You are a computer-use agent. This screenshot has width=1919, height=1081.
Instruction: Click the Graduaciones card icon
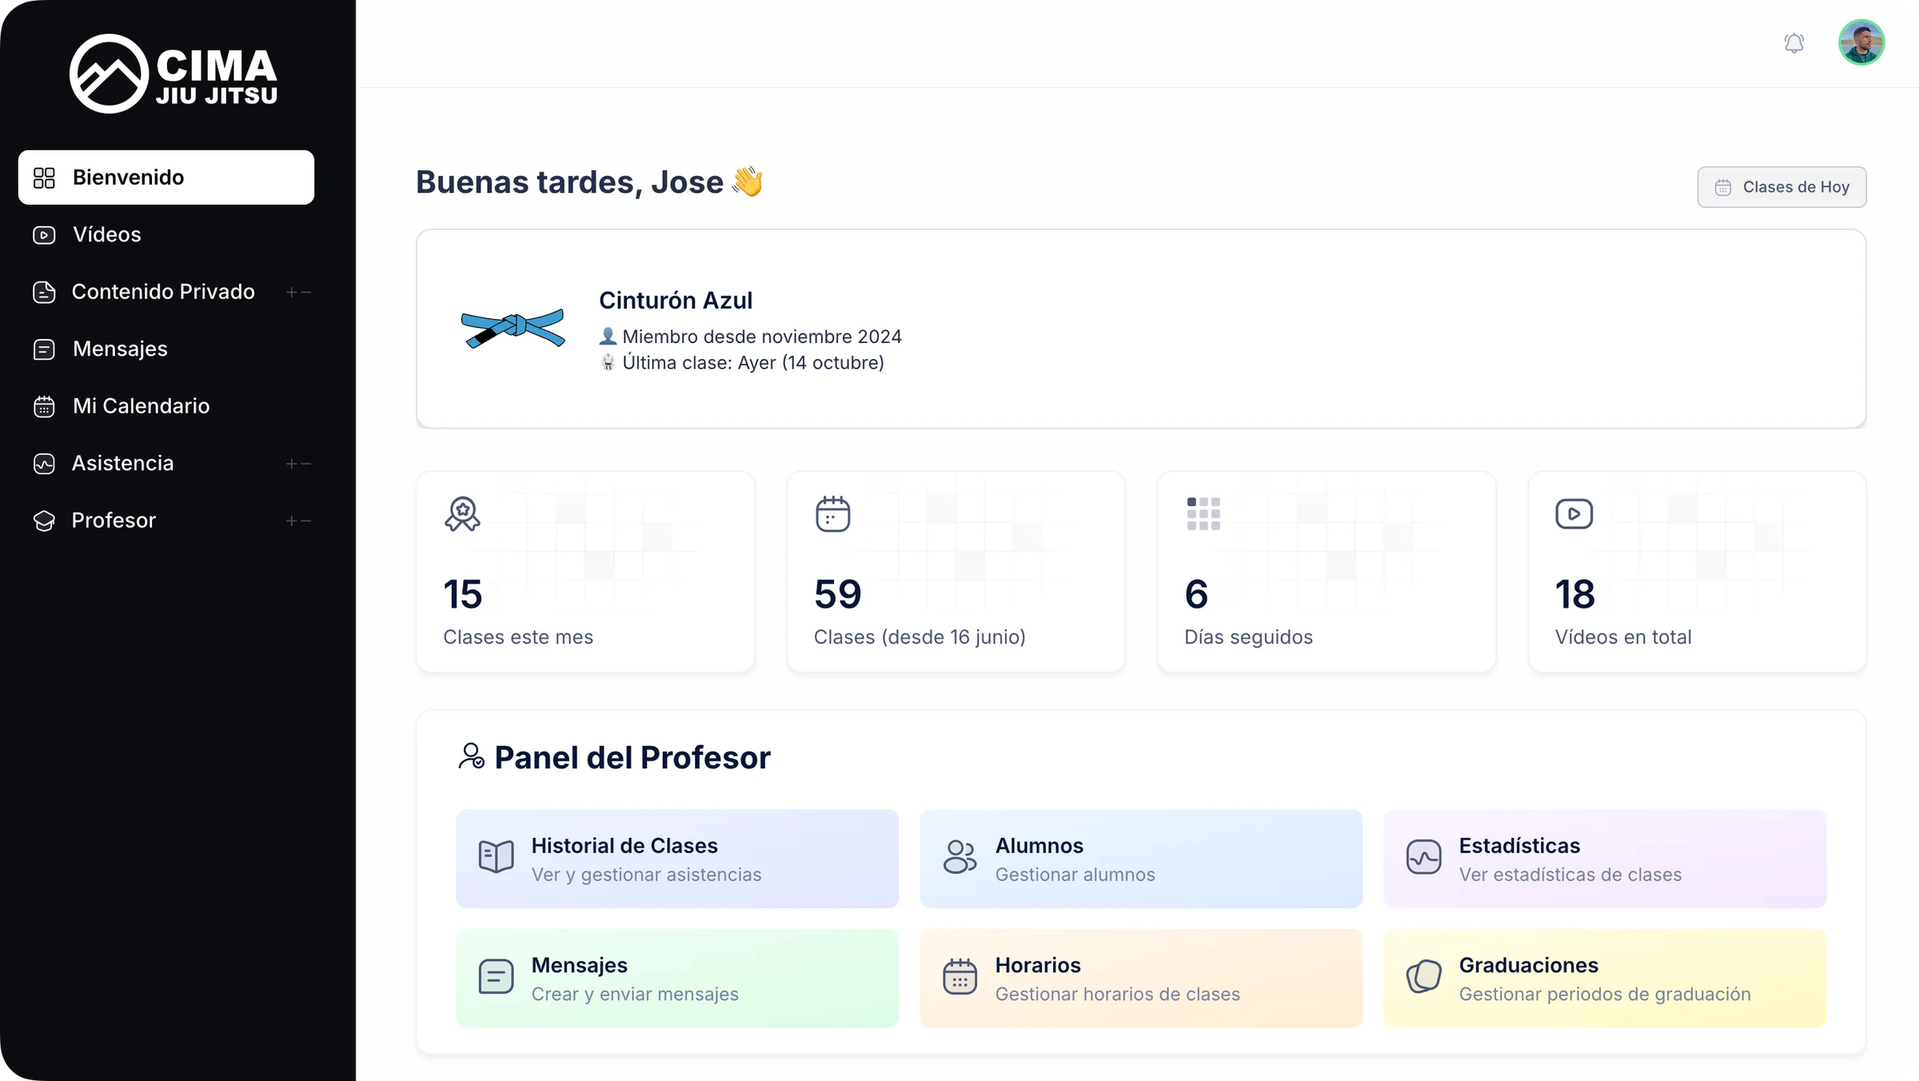[x=1423, y=976]
